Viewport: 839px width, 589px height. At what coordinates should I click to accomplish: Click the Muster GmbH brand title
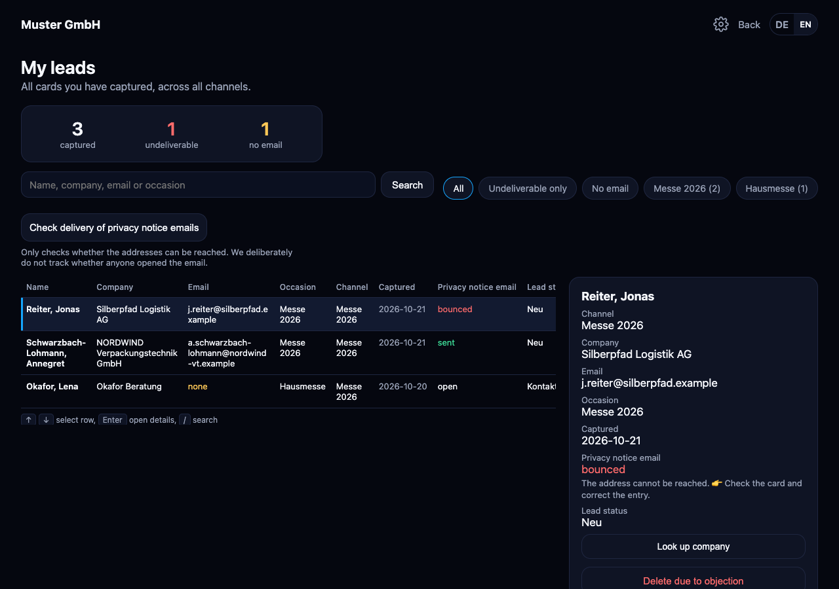(x=60, y=25)
